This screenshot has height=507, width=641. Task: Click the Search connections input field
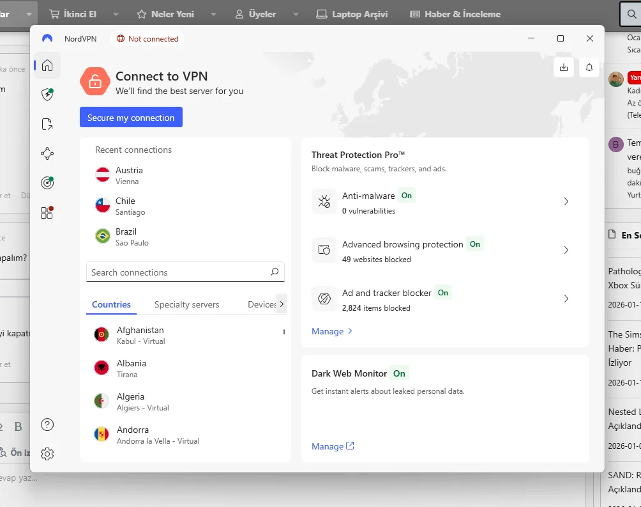(x=185, y=272)
